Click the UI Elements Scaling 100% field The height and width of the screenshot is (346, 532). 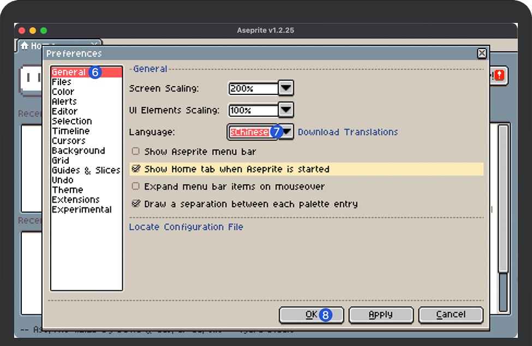(253, 110)
